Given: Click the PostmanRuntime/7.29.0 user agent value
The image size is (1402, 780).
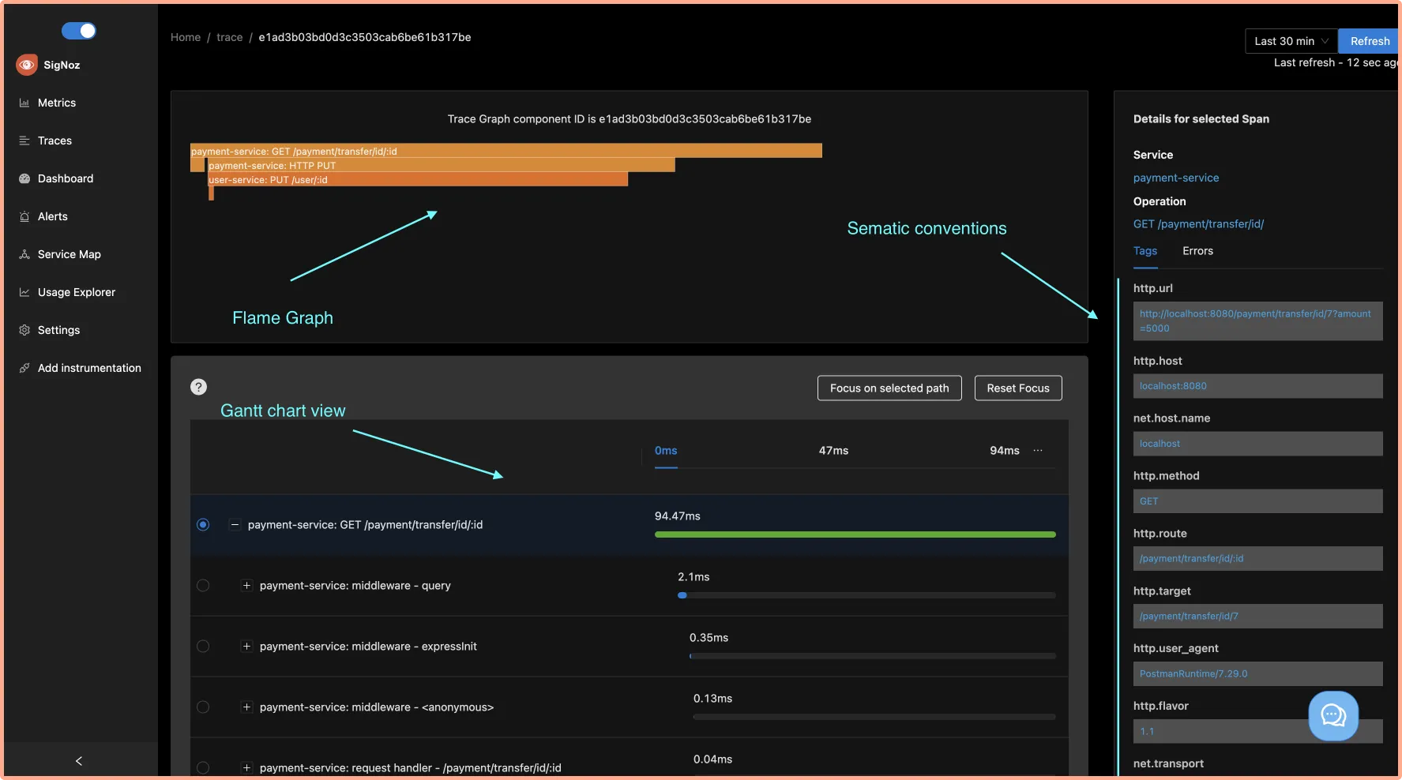Looking at the screenshot, I should pos(1257,673).
